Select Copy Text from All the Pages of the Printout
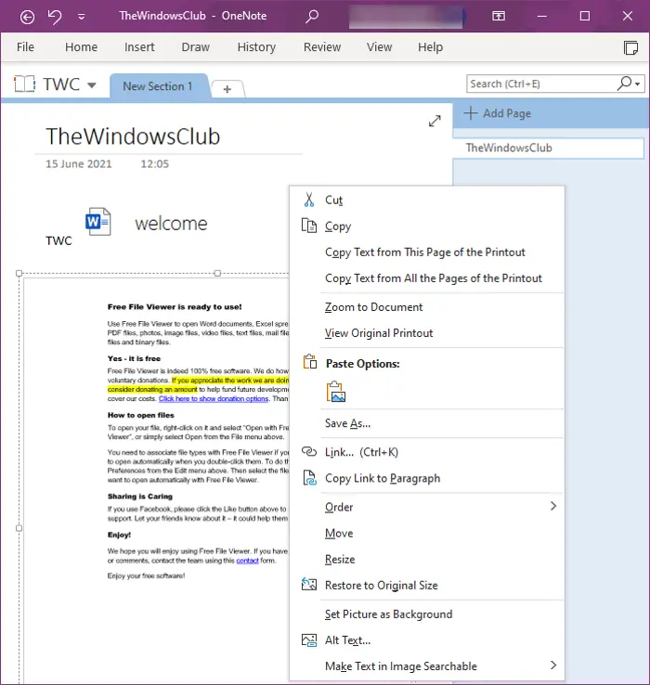The height and width of the screenshot is (685, 650). 427,278
